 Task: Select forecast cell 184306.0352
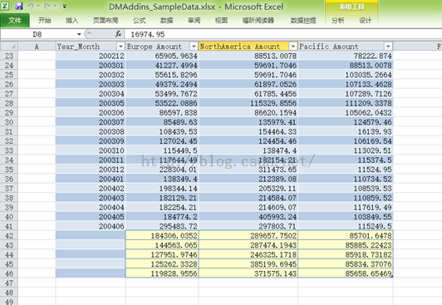[162, 236]
